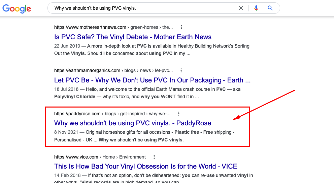
Task: Start voice search with microphone icon
Action: pos(256,8)
